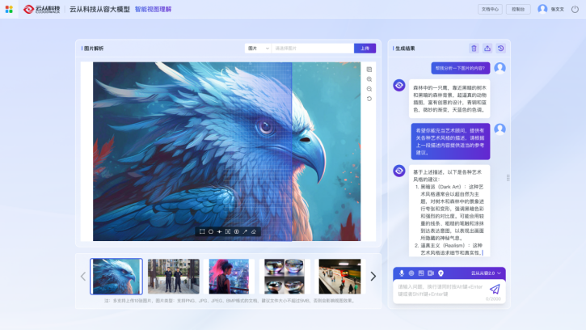Click the microphone voice input icon
Image resolution: width=586 pixels, height=330 pixels.
pos(401,273)
